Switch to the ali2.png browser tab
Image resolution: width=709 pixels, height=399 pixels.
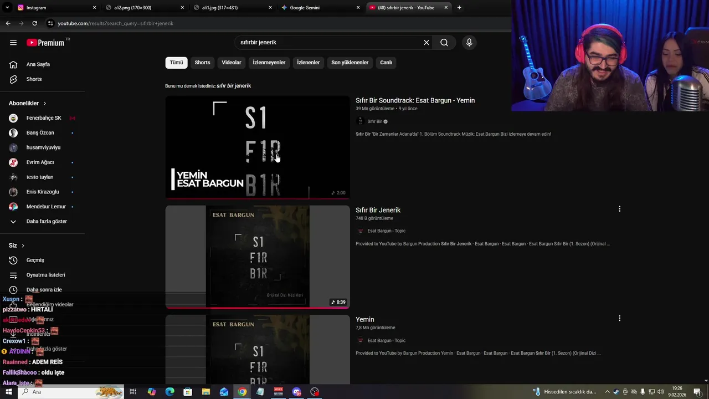click(x=144, y=8)
